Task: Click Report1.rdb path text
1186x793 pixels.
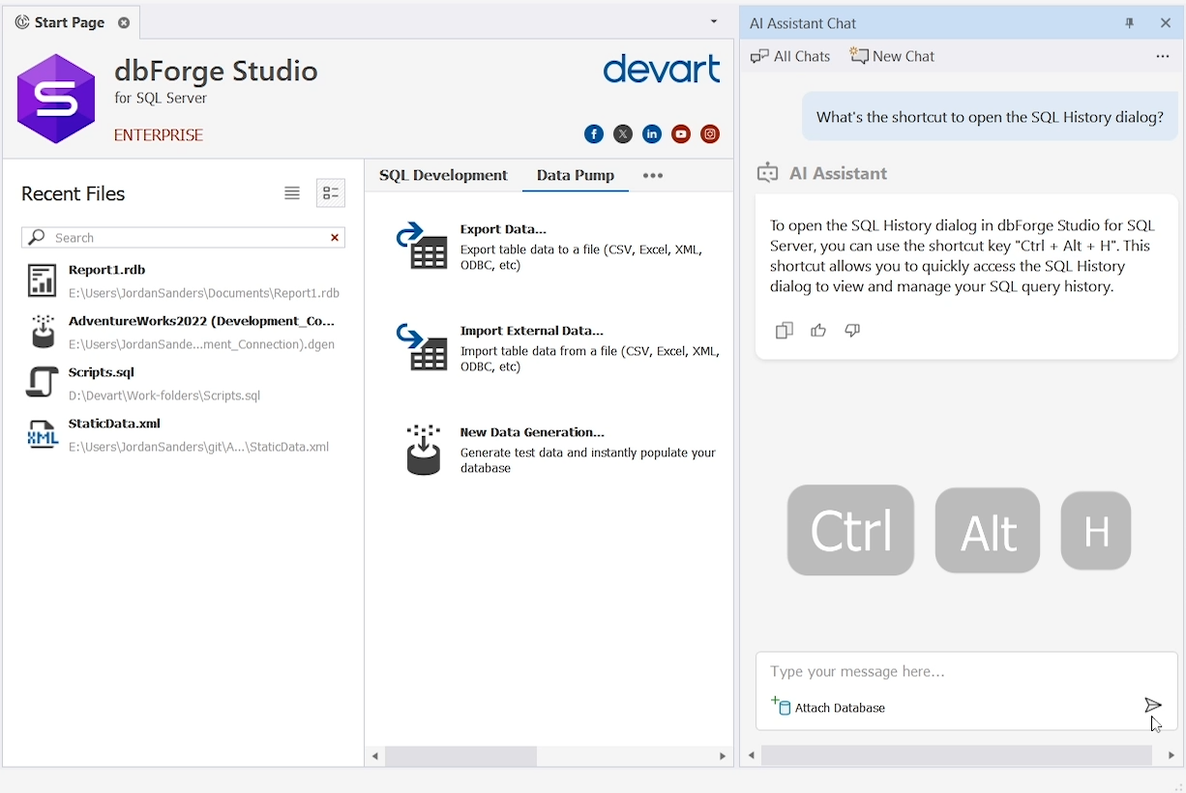Action: (x=204, y=293)
